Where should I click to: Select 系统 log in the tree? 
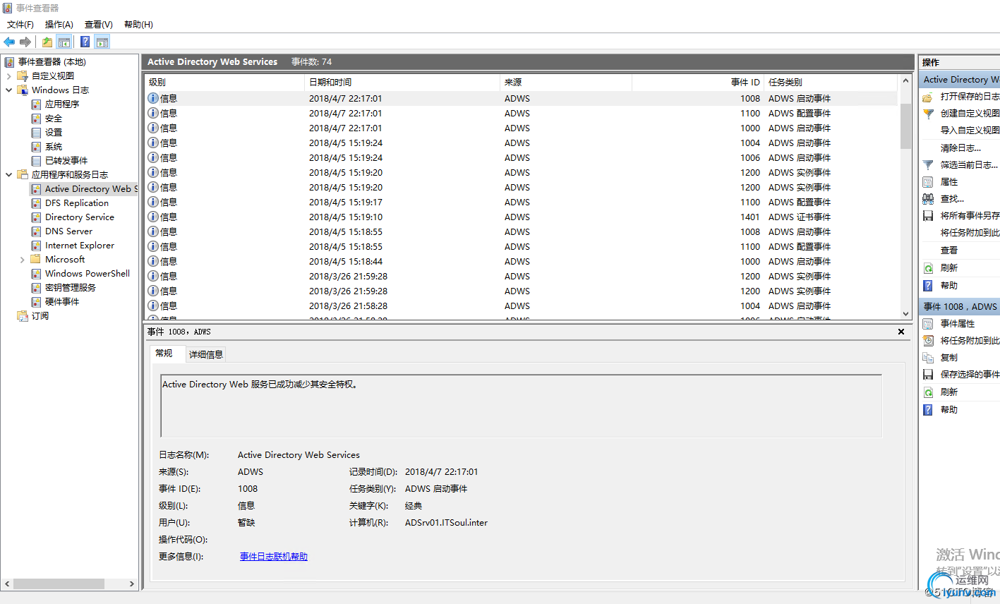pyautogui.click(x=54, y=146)
